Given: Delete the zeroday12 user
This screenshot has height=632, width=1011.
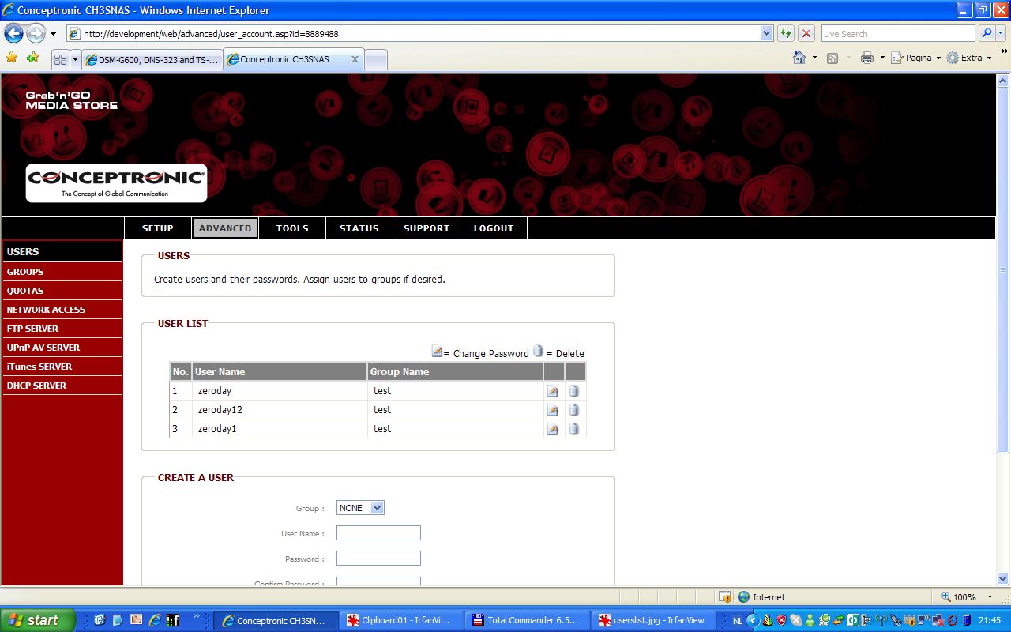Looking at the screenshot, I should (x=574, y=410).
